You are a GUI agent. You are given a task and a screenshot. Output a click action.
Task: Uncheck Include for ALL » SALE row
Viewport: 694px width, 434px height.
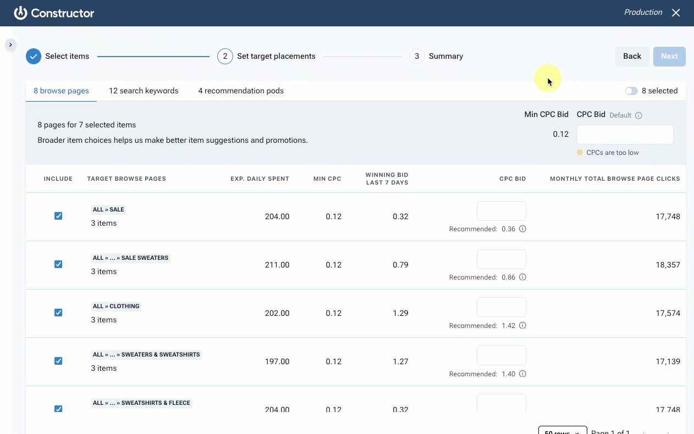pos(58,216)
